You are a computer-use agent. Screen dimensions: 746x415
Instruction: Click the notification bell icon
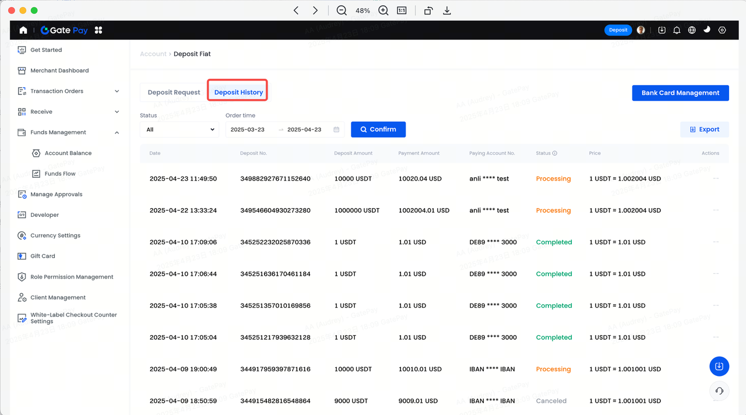pos(677,30)
